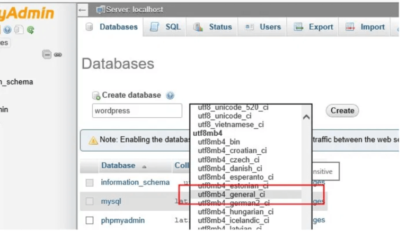
Task: Select the phpmyadmin database checkbox
Action: (x=90, y=220)
